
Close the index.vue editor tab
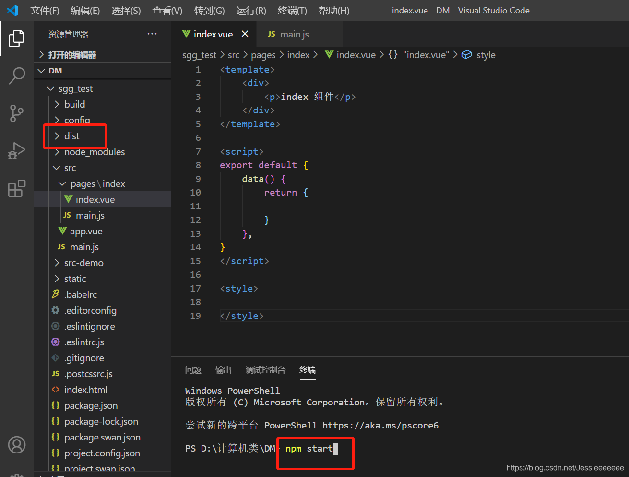tap(245, 34)
